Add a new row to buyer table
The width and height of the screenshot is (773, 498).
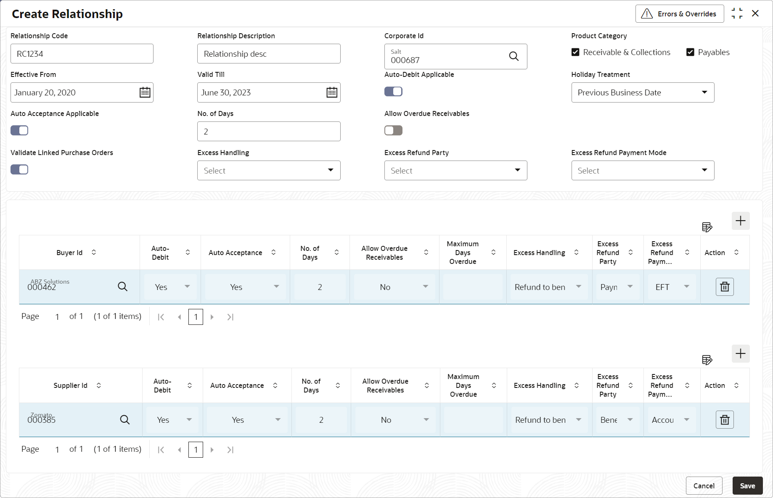coord(740,221)
